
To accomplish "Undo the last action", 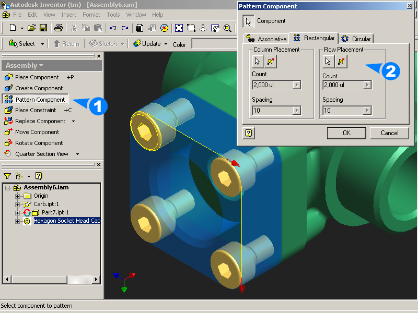I will click(x=113, y=28).
